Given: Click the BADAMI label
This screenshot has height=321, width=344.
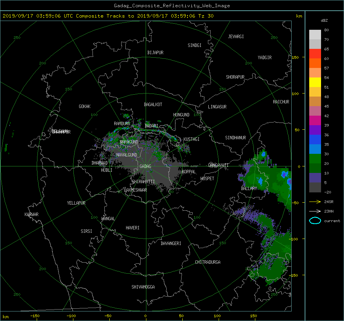Looking at the screenshot, I should tap(151, 126).
